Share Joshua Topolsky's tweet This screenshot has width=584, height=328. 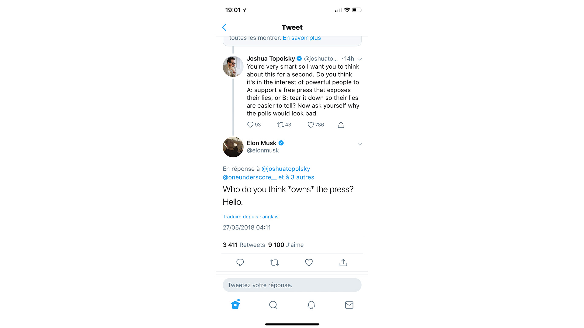tap(341, 125)
